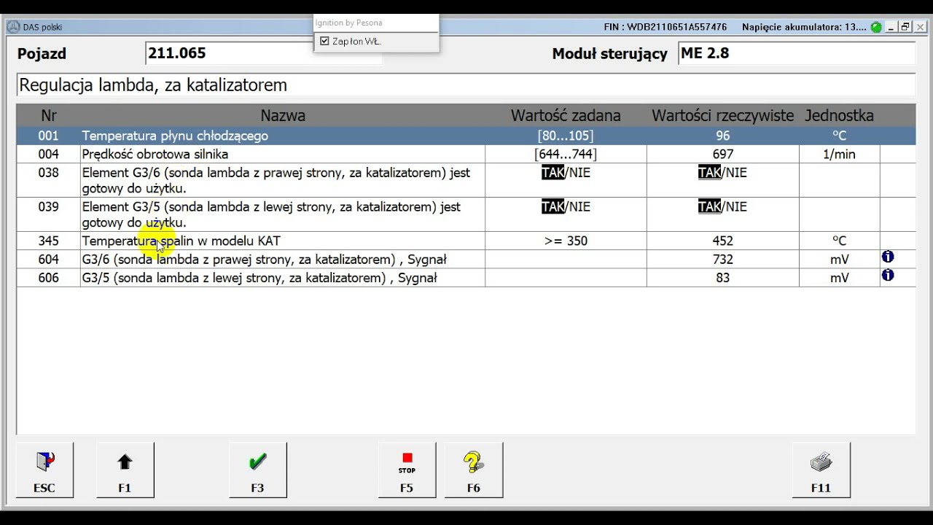Click the Regulacja lambda title field

[x=466, y=85]
